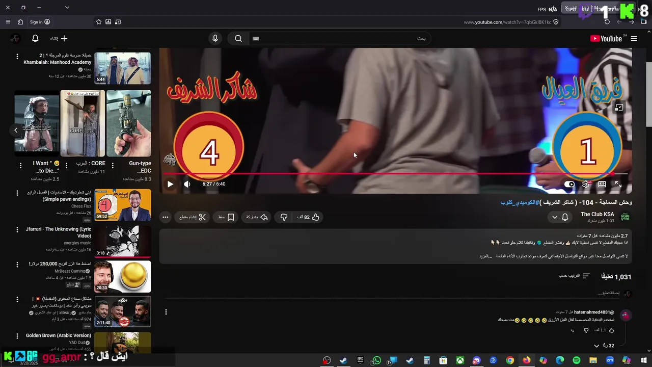Image resolution: width=652 pixels, height=367 pixels.
Task: Open options for I Want to Die short
Action: (x=20, y=166)
